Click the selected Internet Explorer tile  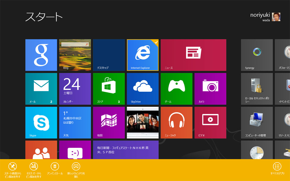click(x=143, y=55)
